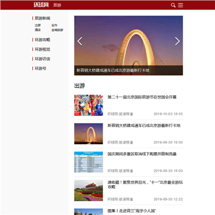Click the 环球网 logo
This screenshot has height=215, width=215.
point(41,5)
